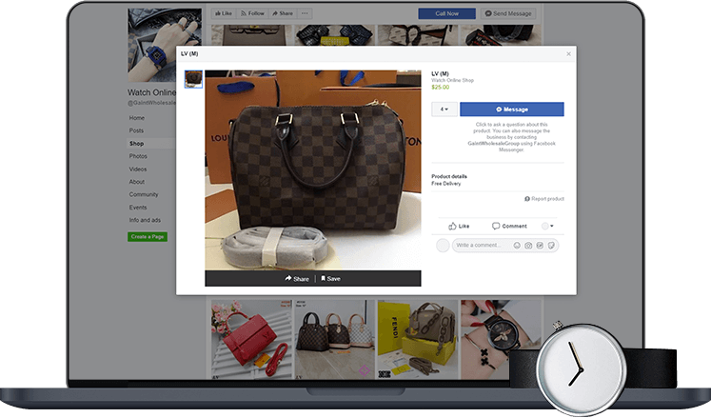
Task: Click the thumbs-up Like icon under product
Action: tap(459, 226)
